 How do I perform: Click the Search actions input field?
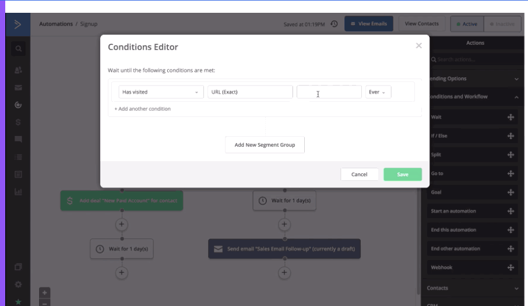click(x=476, y=59)
